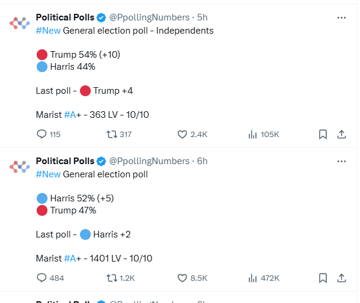The height and width of the screenshot is (303, 360).
Task: Open Political Polls avatar on 5h tweet
Action: click(20, 23)
